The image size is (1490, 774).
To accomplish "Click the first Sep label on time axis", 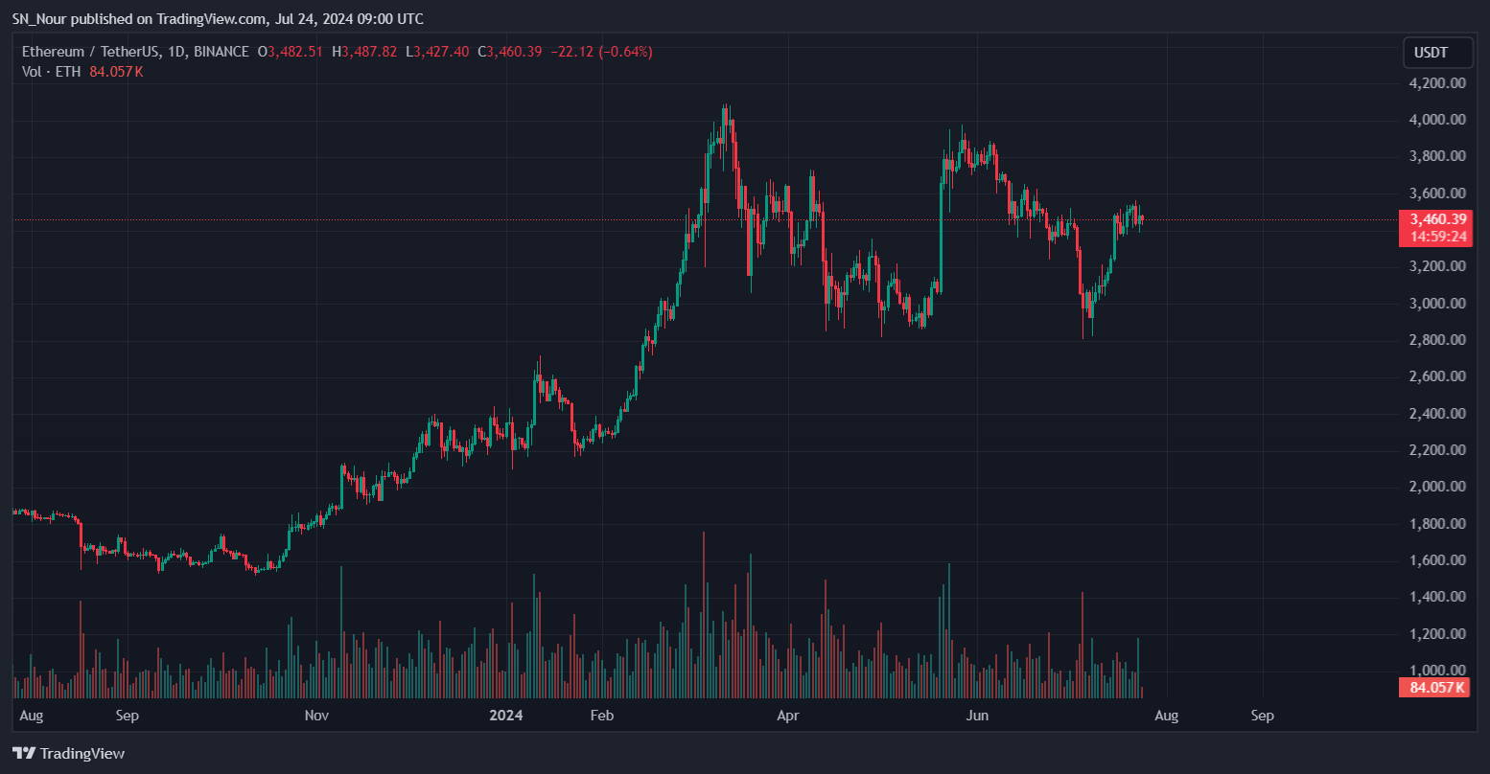I will pyautogui.click(x=128, y=716).
